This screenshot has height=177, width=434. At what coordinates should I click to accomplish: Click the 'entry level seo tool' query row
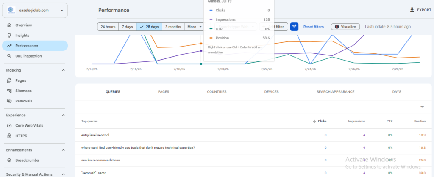[253, 135]
